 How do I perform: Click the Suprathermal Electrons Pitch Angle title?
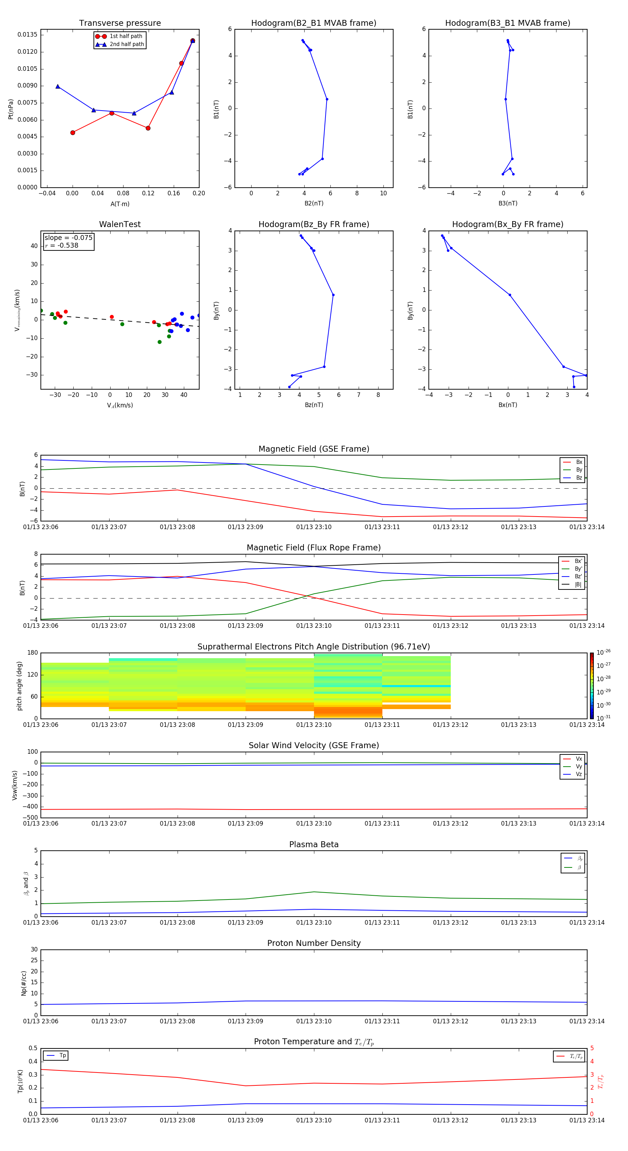pos(313,647)
